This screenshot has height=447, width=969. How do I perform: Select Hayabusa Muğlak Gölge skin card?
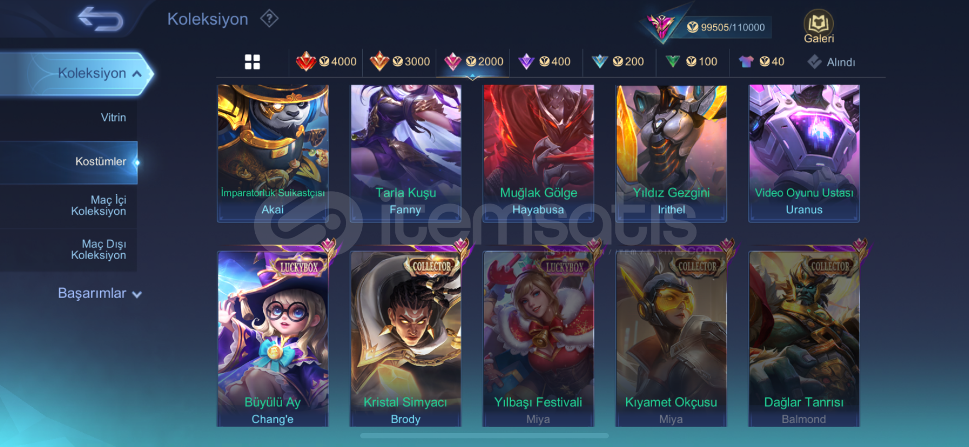538,153
